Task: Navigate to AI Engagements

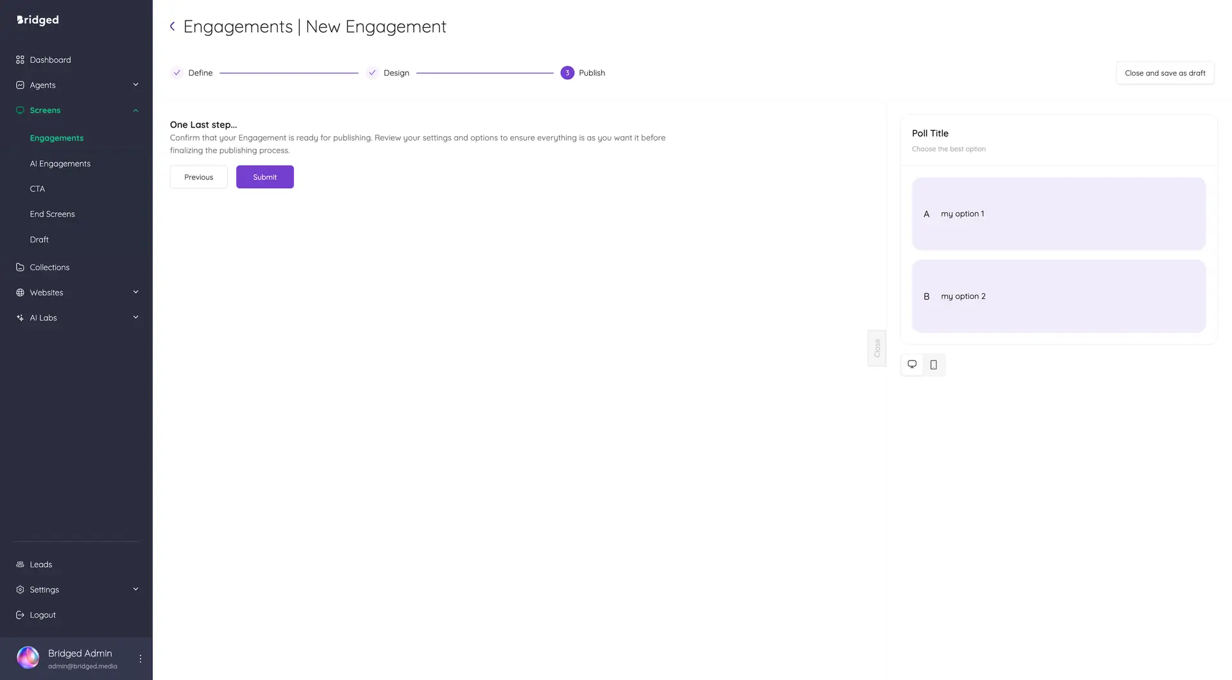Action: (60, 163)
